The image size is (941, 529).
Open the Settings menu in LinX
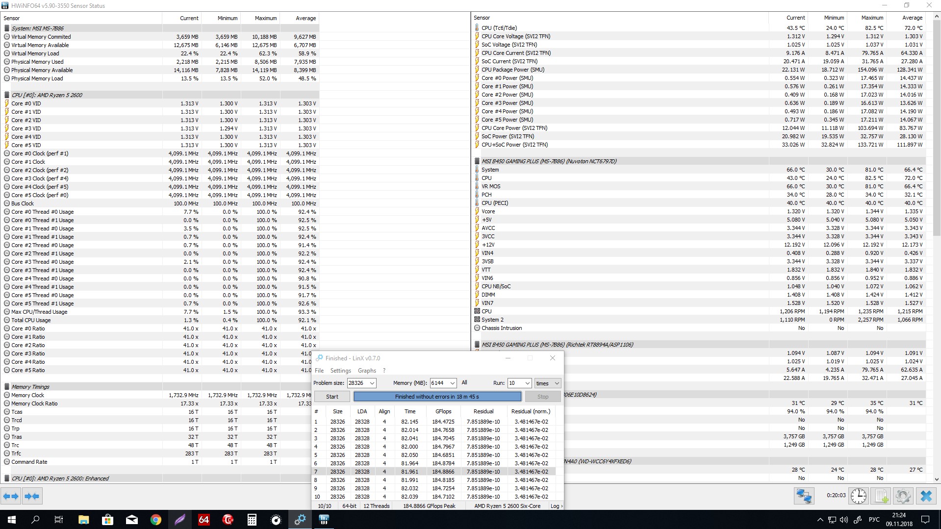click(341, 371)
